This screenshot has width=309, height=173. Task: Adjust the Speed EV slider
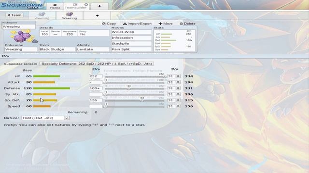coord(135,107)
